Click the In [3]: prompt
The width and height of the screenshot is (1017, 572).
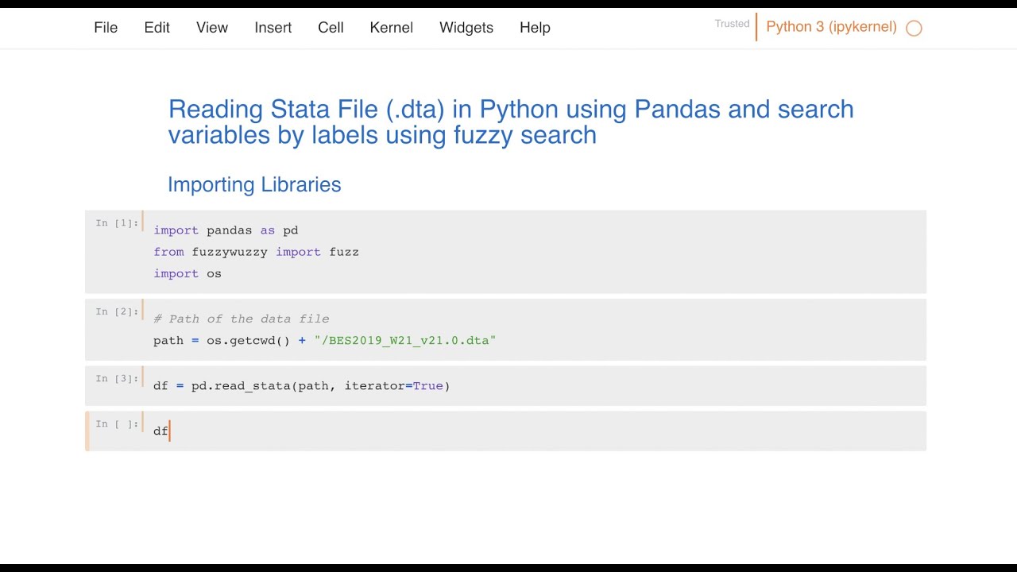coord(117,378)
